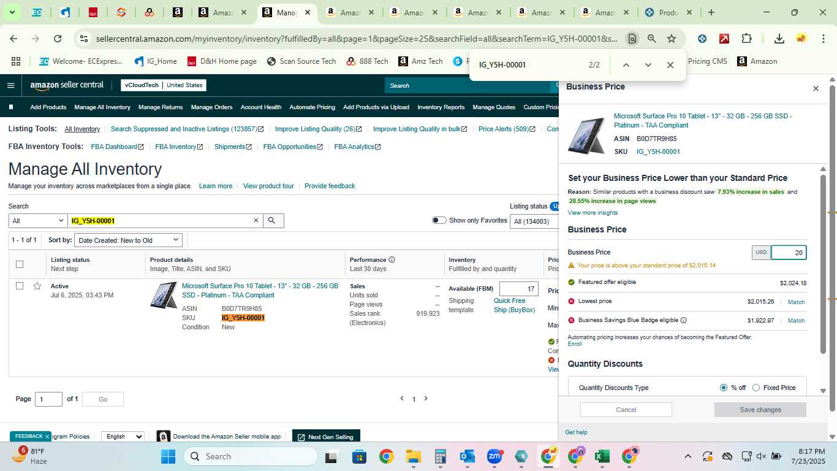The image size is (837, 471).
Task: Bookmark this page with the star icon
Action: pos(672,39)
